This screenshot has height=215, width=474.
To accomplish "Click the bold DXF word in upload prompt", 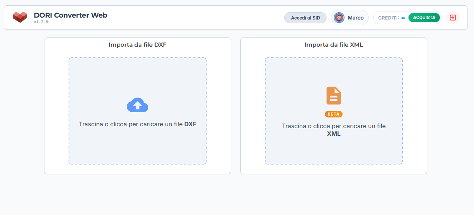I will [190, 124].
